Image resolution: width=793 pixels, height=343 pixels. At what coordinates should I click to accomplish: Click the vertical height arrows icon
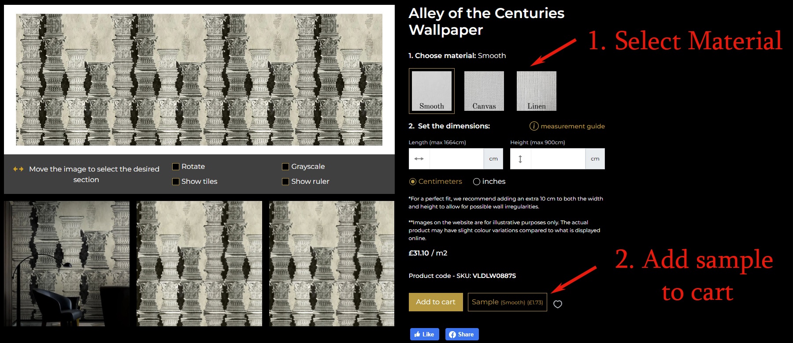click(520, 159)
